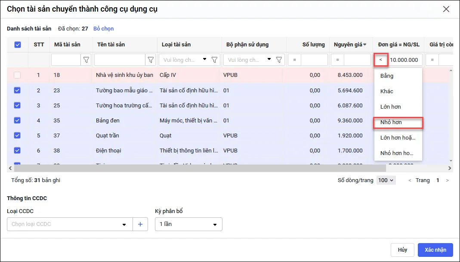
Task: Uncheck the Bảng đen row checkbox
Action: (17, 121)
